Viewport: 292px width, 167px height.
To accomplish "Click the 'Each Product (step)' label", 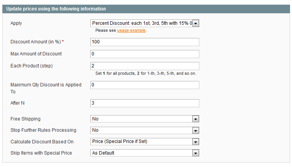I will click(x=32, y=66).
